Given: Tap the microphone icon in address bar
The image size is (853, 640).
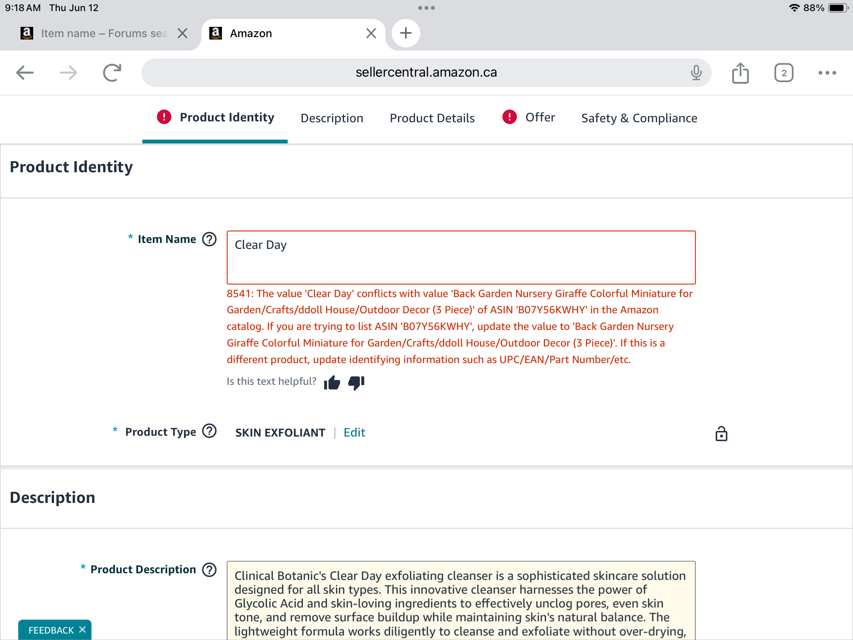Looking at the screenshot, I should 696,73.
